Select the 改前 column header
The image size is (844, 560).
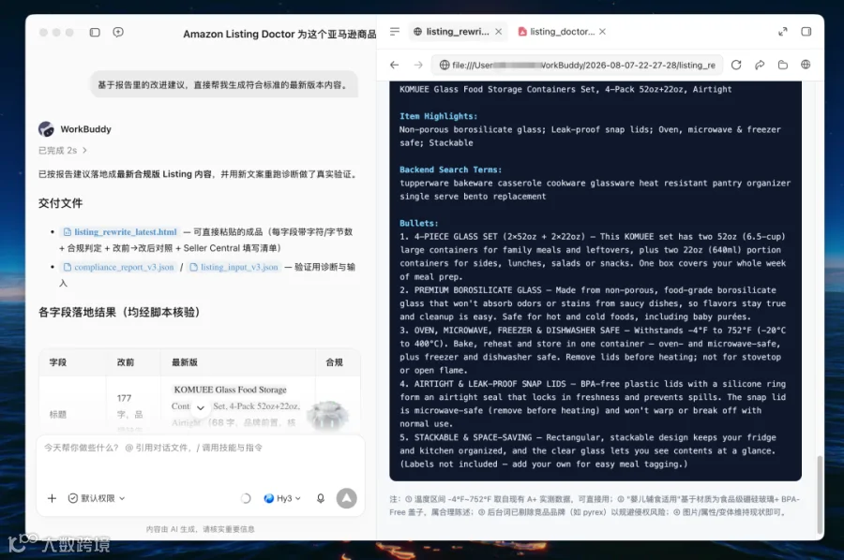126,362
